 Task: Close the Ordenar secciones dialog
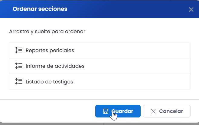click(191, 9)
